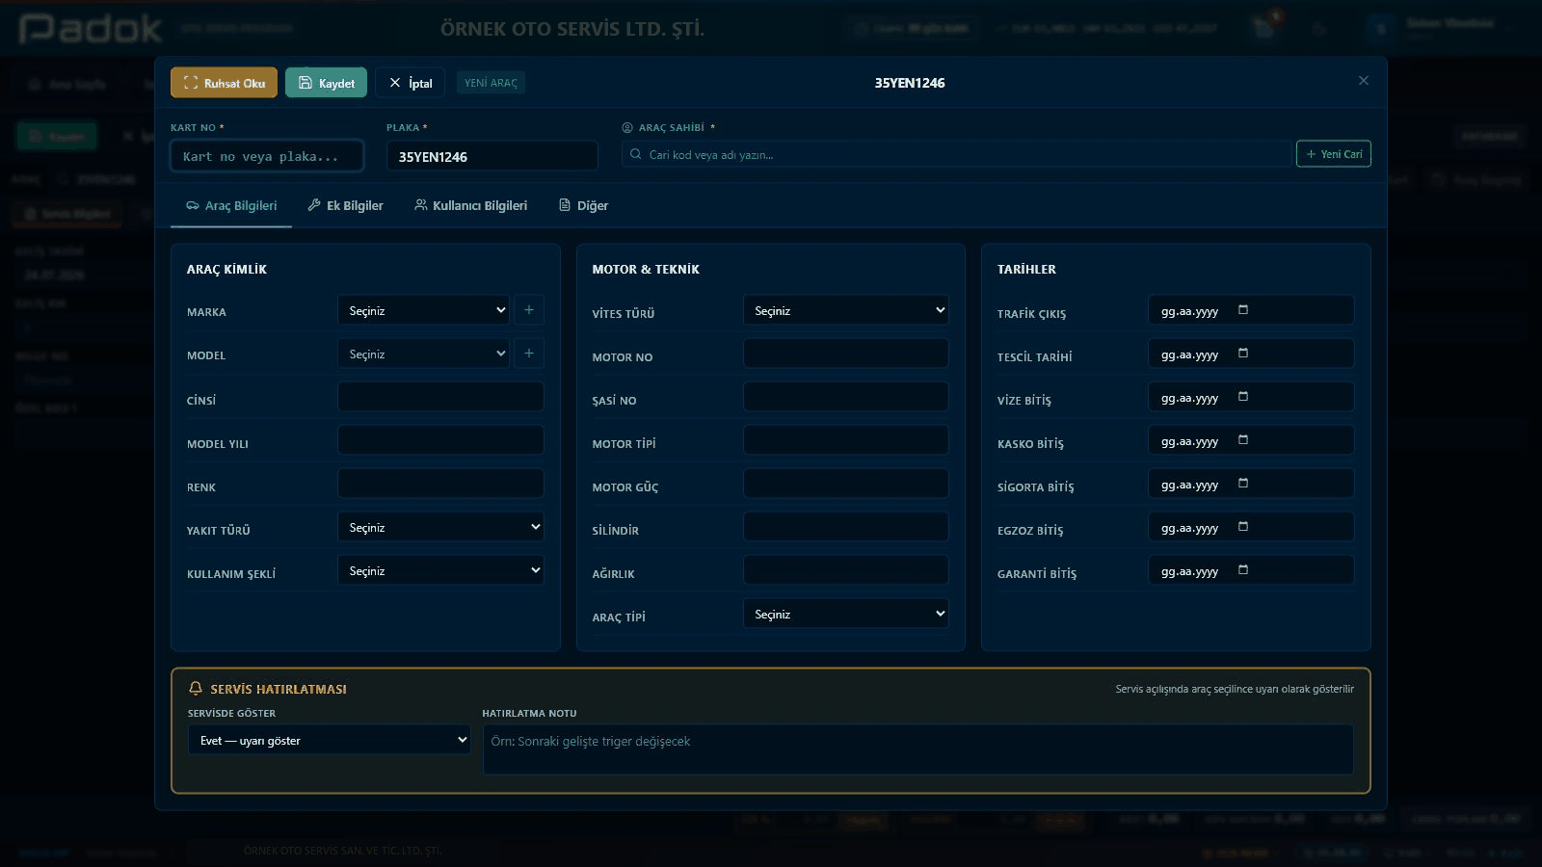Switch to the Ek Bilgiler tab
This screenshot has height=867, width=1542.
click(x=345, y=205)
